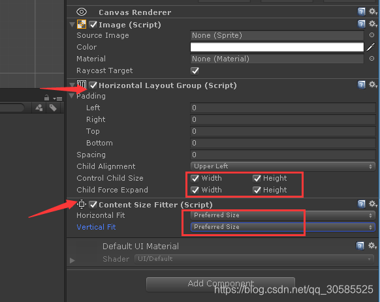This screenshot has width=380, height=302.
Task: Pick color with the eyedropper icon
Action: 371,47
